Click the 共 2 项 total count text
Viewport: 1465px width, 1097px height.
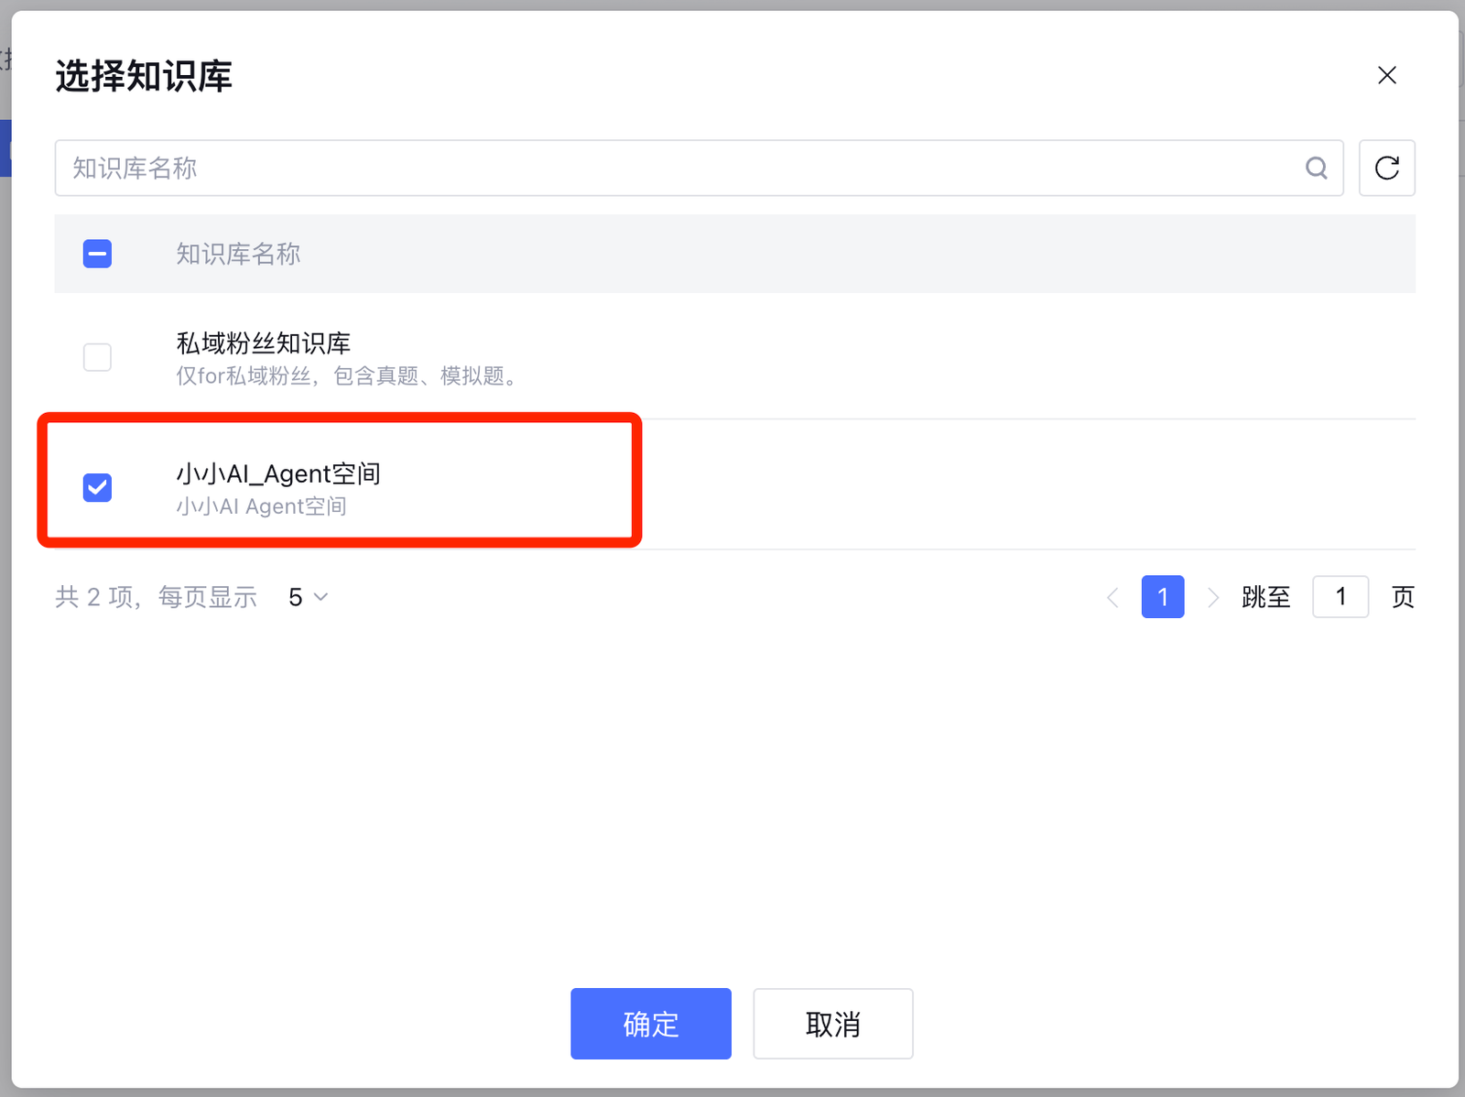point(97,597)
